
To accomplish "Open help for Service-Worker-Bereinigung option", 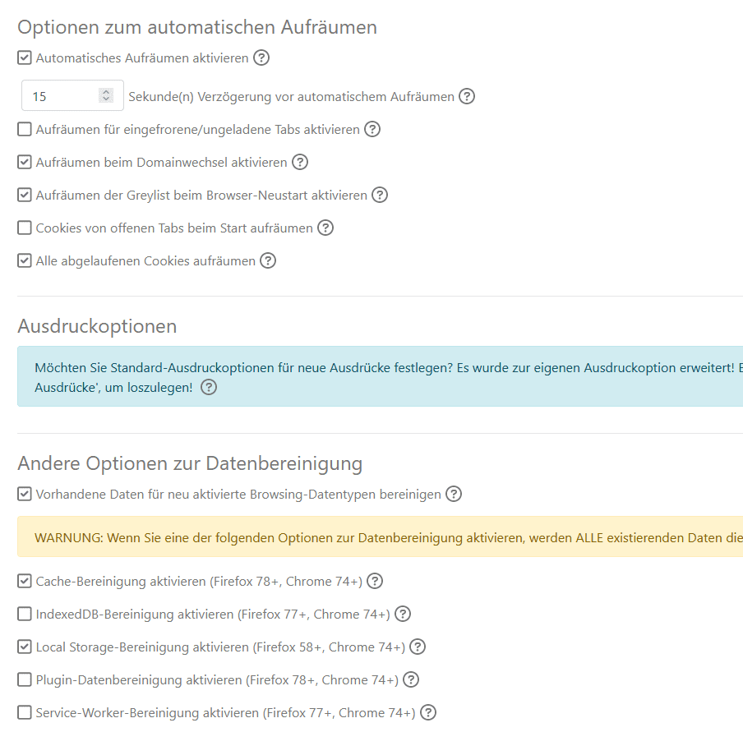I will tap(428, 712).
